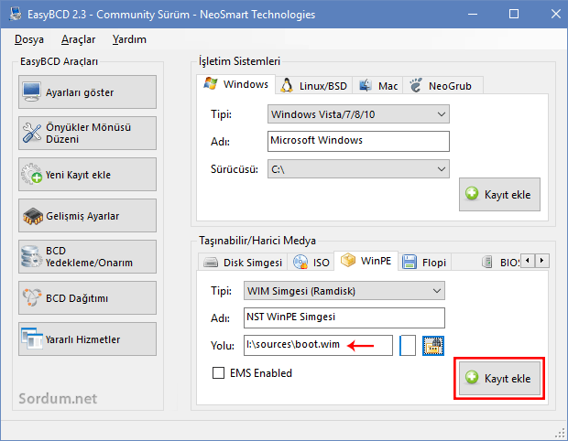Switch to the Linux/BSD tab
The image size is (568, 441).
click(314, 85)
